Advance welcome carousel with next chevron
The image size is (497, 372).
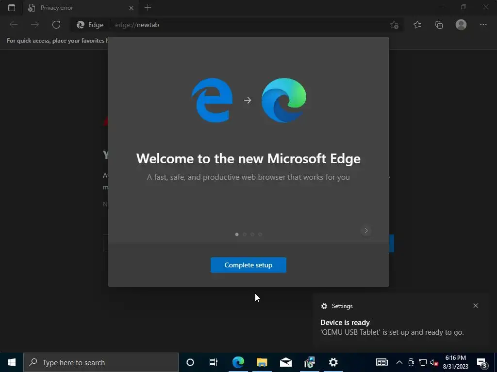(366, 231)
